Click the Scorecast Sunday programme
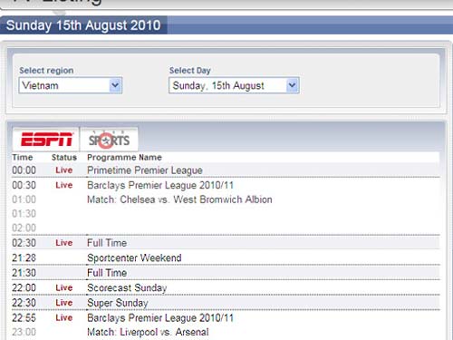Viewport: 453px width, 340px height. pyautogui.click(x=127, y=287)
